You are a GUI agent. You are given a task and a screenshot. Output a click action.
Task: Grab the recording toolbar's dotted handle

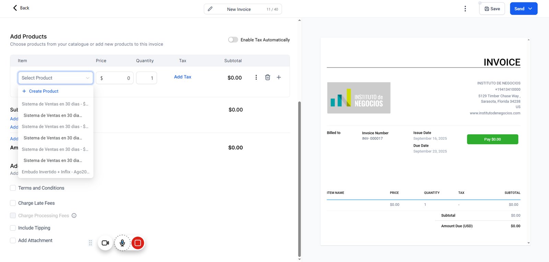click(x=91, y=243)
